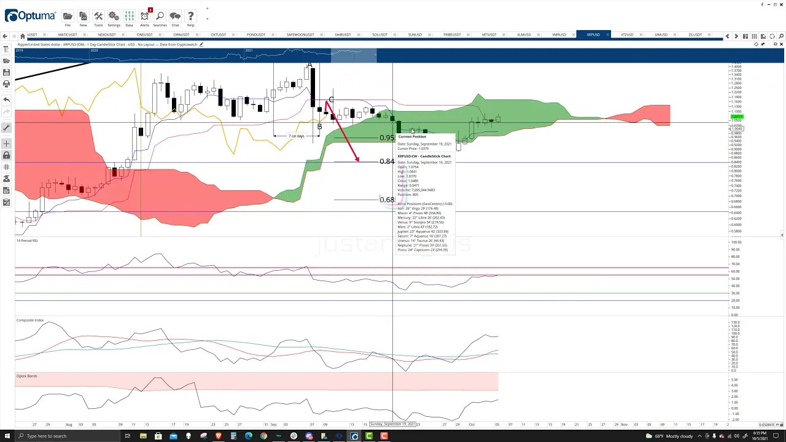786x442 pixels.
Task: Click the Home icon
Action: 23,36
